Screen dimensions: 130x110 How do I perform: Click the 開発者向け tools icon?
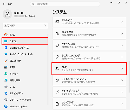[x=57, y=33]
